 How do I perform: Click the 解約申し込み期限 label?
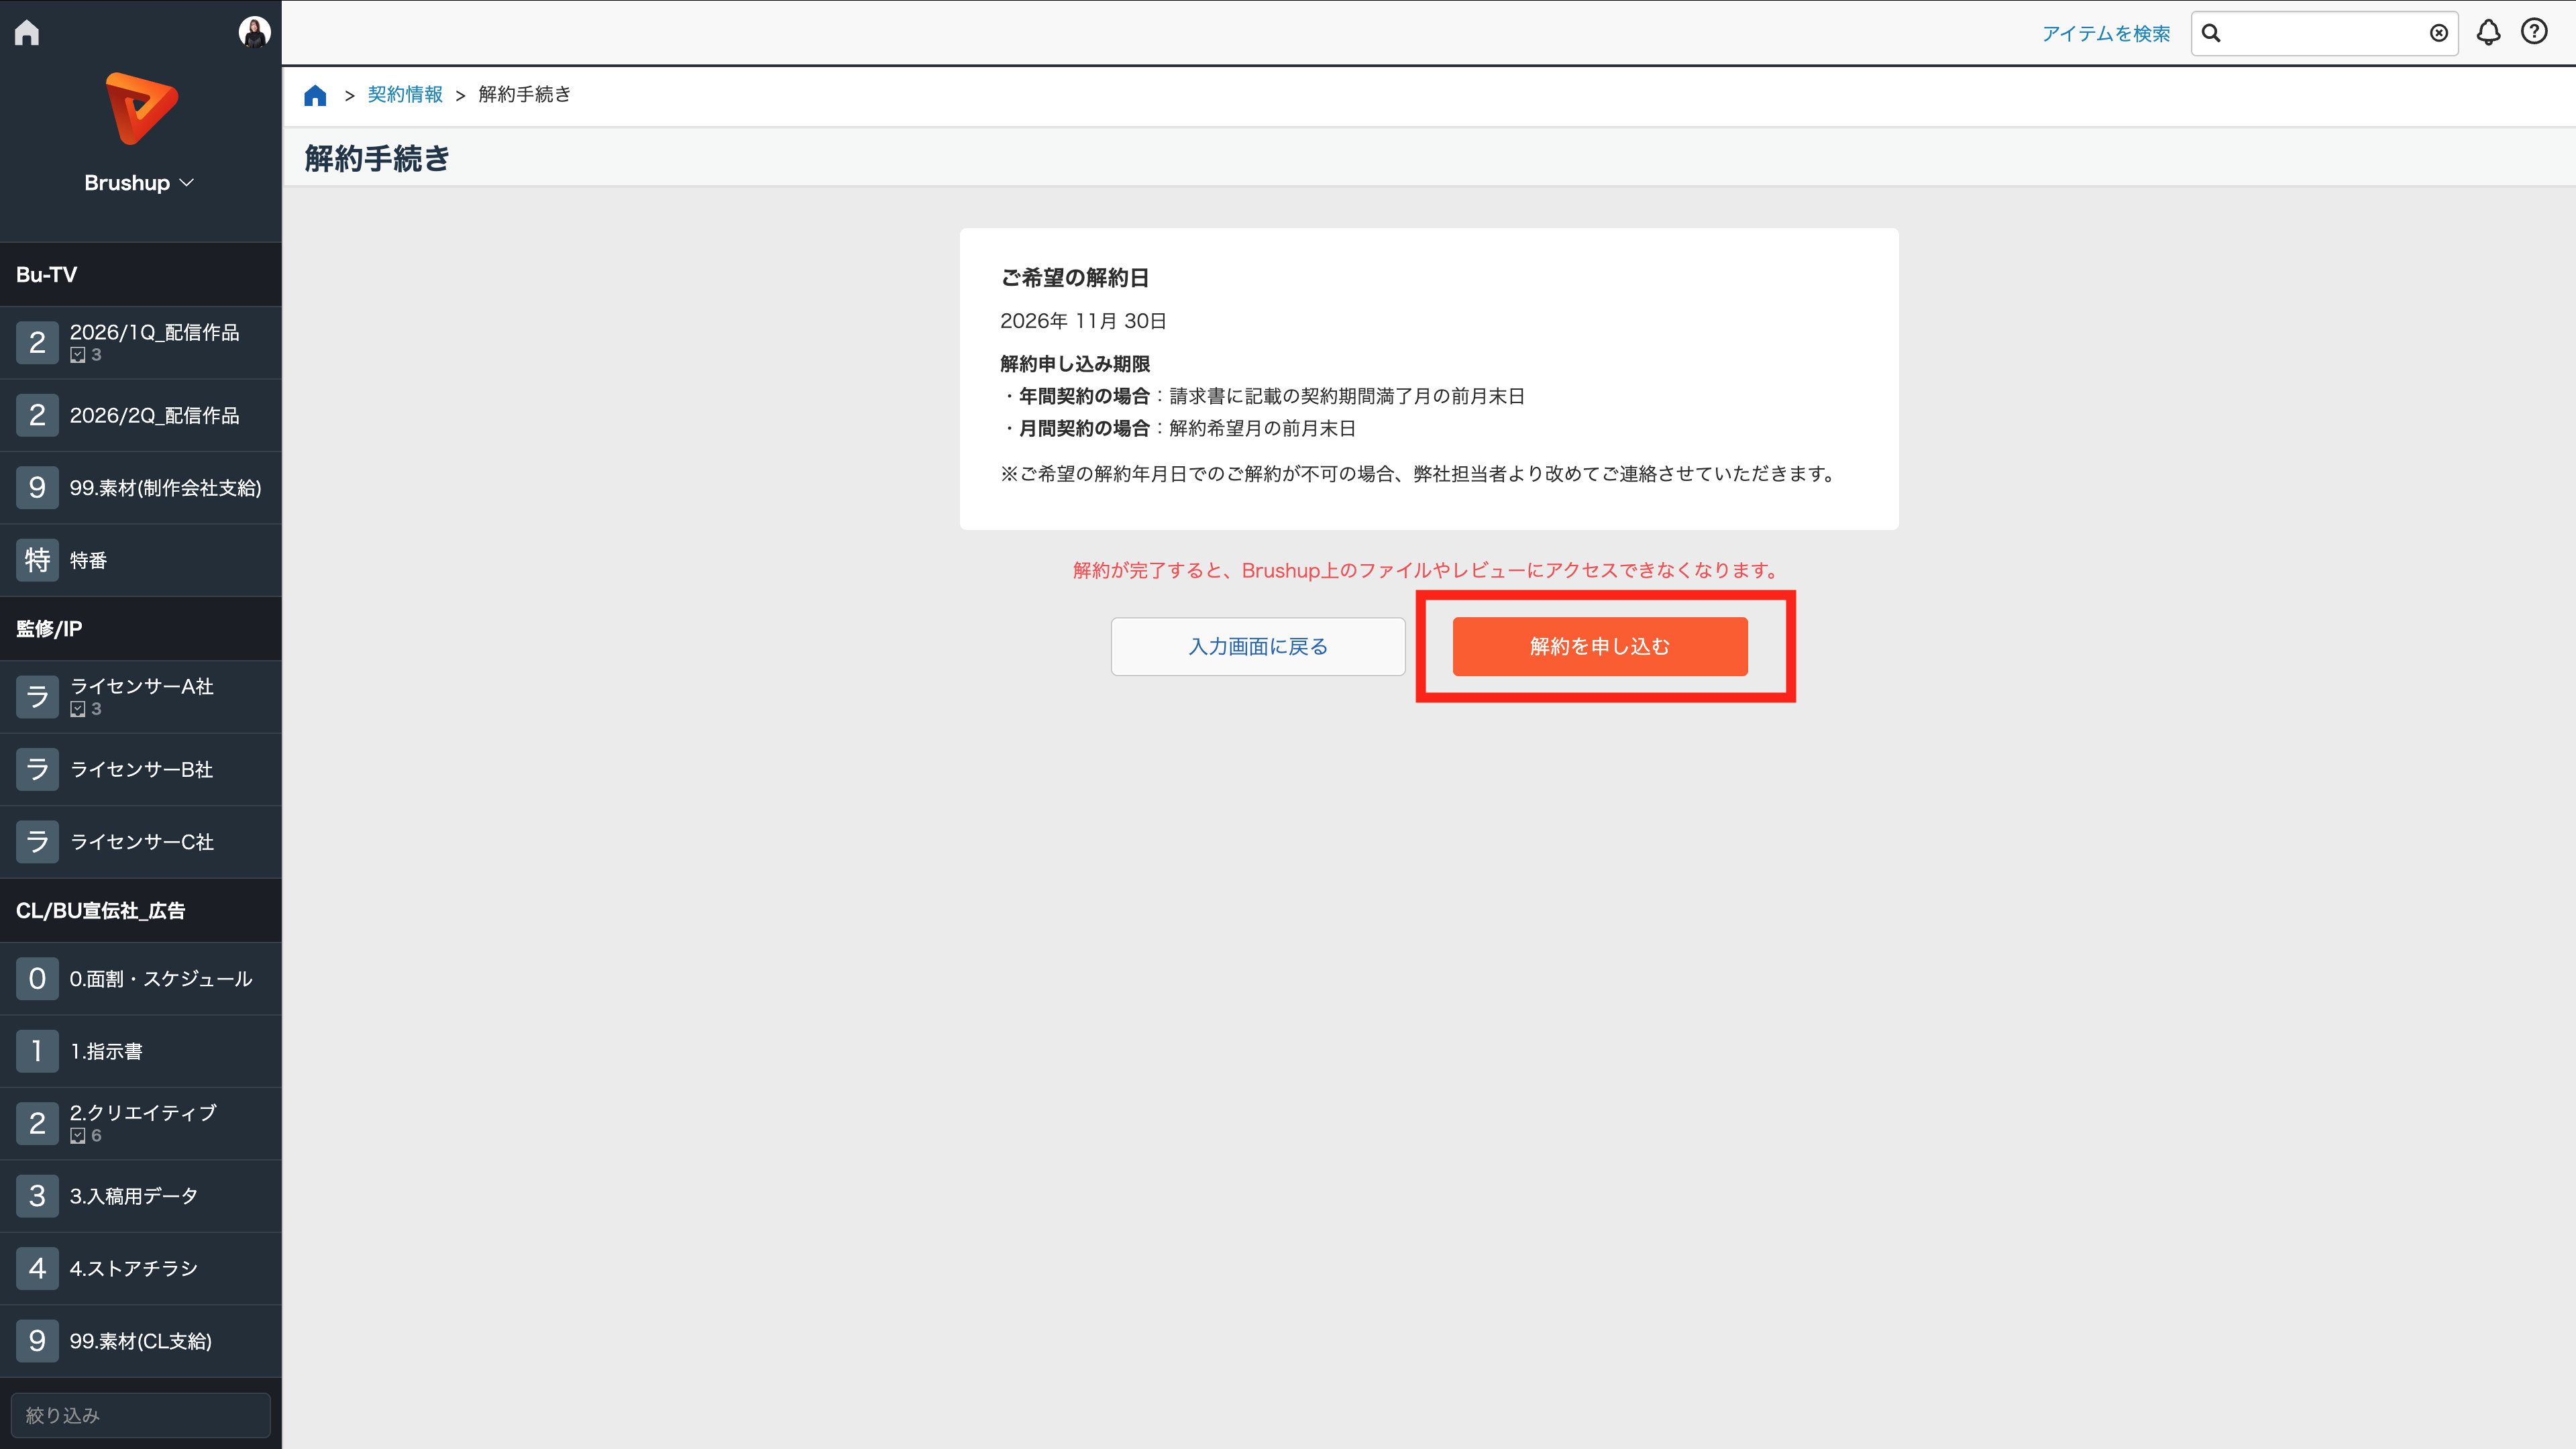1075,364
